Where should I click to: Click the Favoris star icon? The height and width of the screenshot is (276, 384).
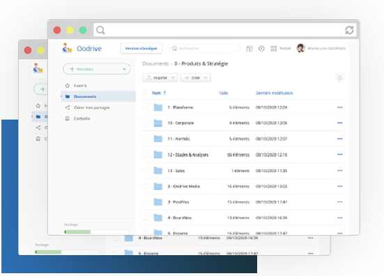click(x=68, y=86)
